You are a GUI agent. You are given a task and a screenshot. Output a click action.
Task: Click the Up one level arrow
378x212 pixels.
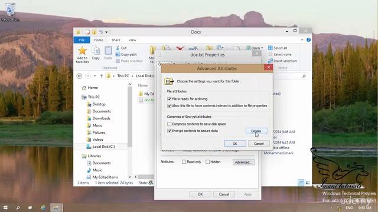tap(102, 76)
